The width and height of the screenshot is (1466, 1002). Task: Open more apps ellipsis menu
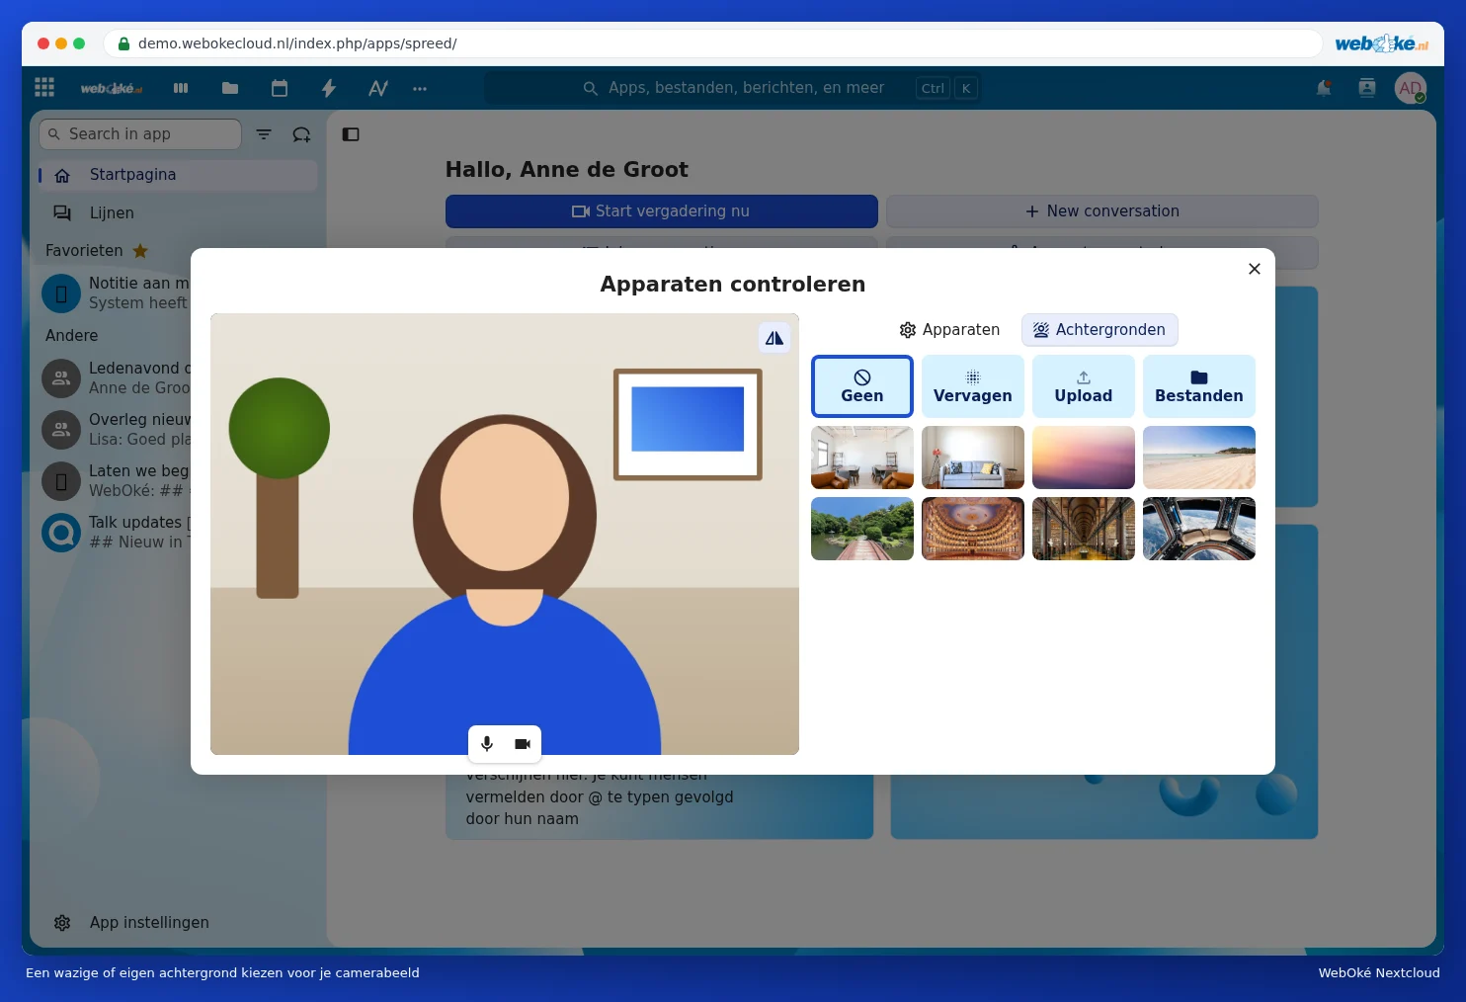pyautogui.click(x=420, y=88)
